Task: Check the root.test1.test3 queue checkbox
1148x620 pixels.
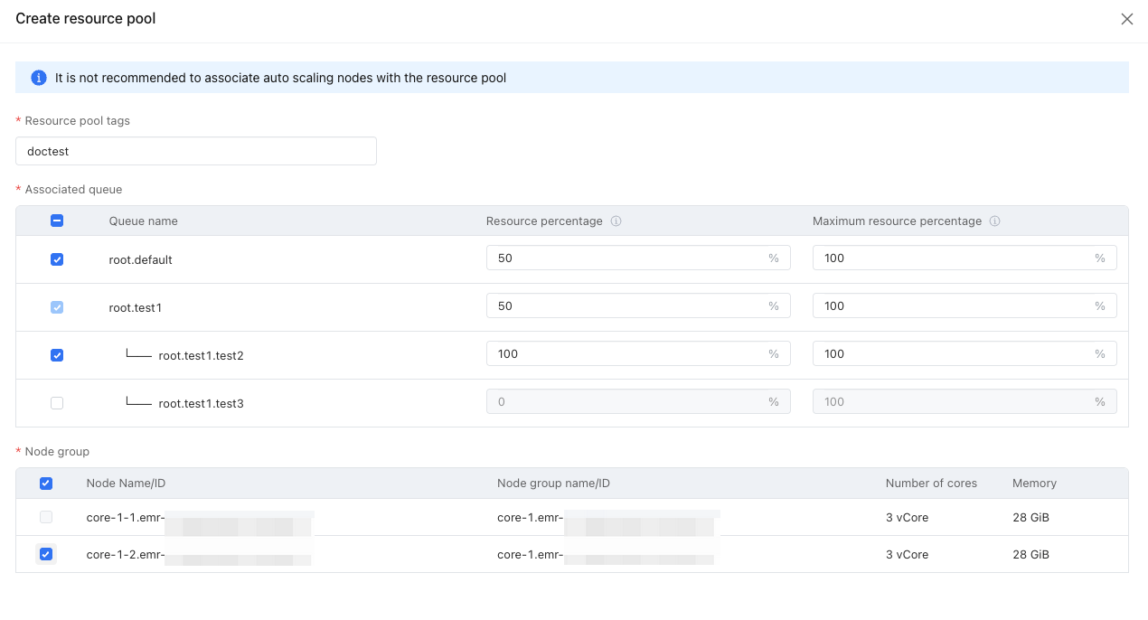Action: [x=57, y=403]
